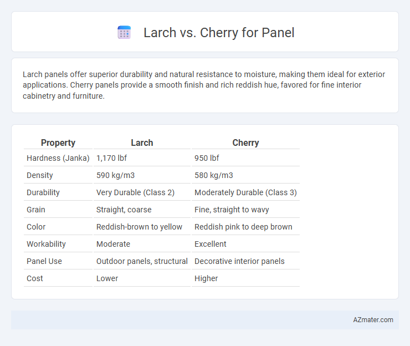410x346 pixels.
Task: Select the 'Moderate' workability cell
Action: point(142,244)
